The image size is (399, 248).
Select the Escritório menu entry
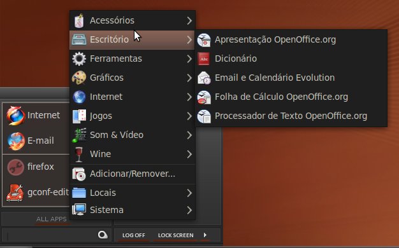(x=133, y=39)
